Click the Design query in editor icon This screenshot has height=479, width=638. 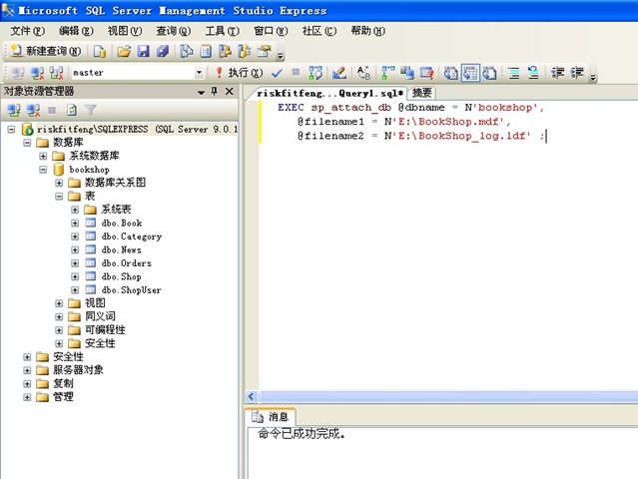339,73
